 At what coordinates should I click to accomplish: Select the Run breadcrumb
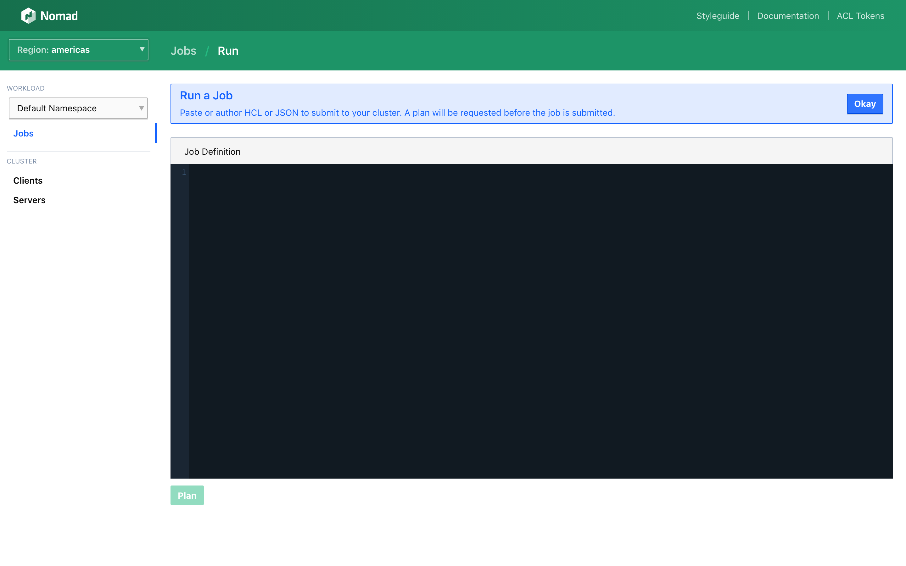[x=228, y=51]
